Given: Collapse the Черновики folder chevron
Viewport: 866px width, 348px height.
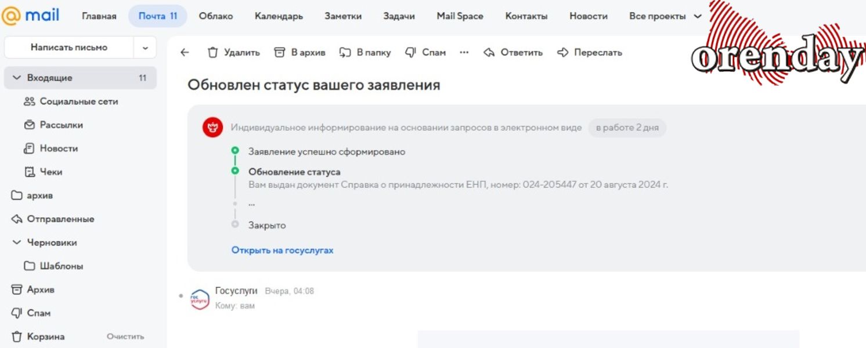Looking at the screenshot, I should (x=16, y=242).
